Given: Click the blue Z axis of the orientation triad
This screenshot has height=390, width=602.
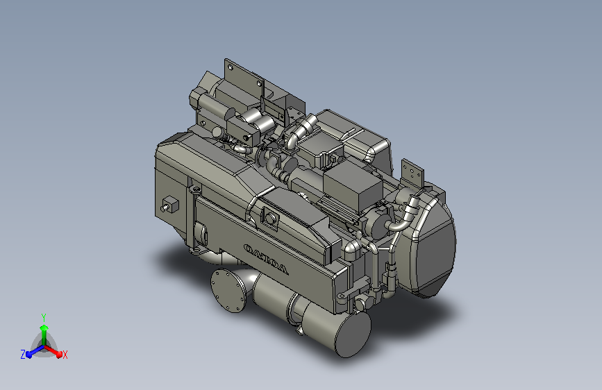Looking at the screenshot, I should click(35, 352).
